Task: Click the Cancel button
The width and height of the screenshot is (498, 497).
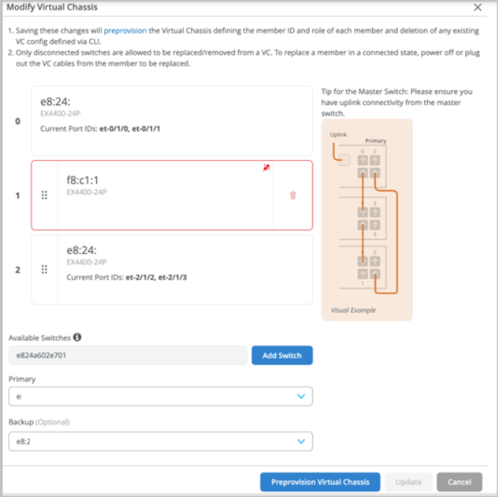Action: pyautogui.click(x=459, y=482)
